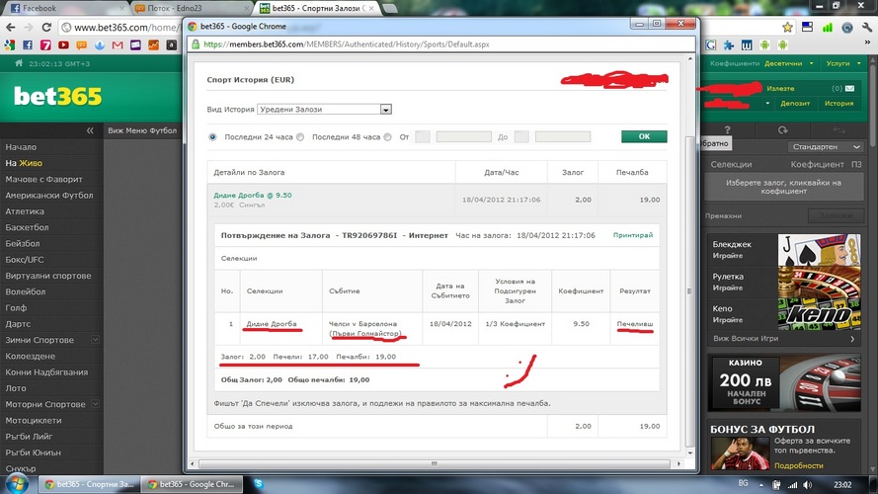Open the Windows Start button
Viewport: 878px width, 494px height.
17,483
